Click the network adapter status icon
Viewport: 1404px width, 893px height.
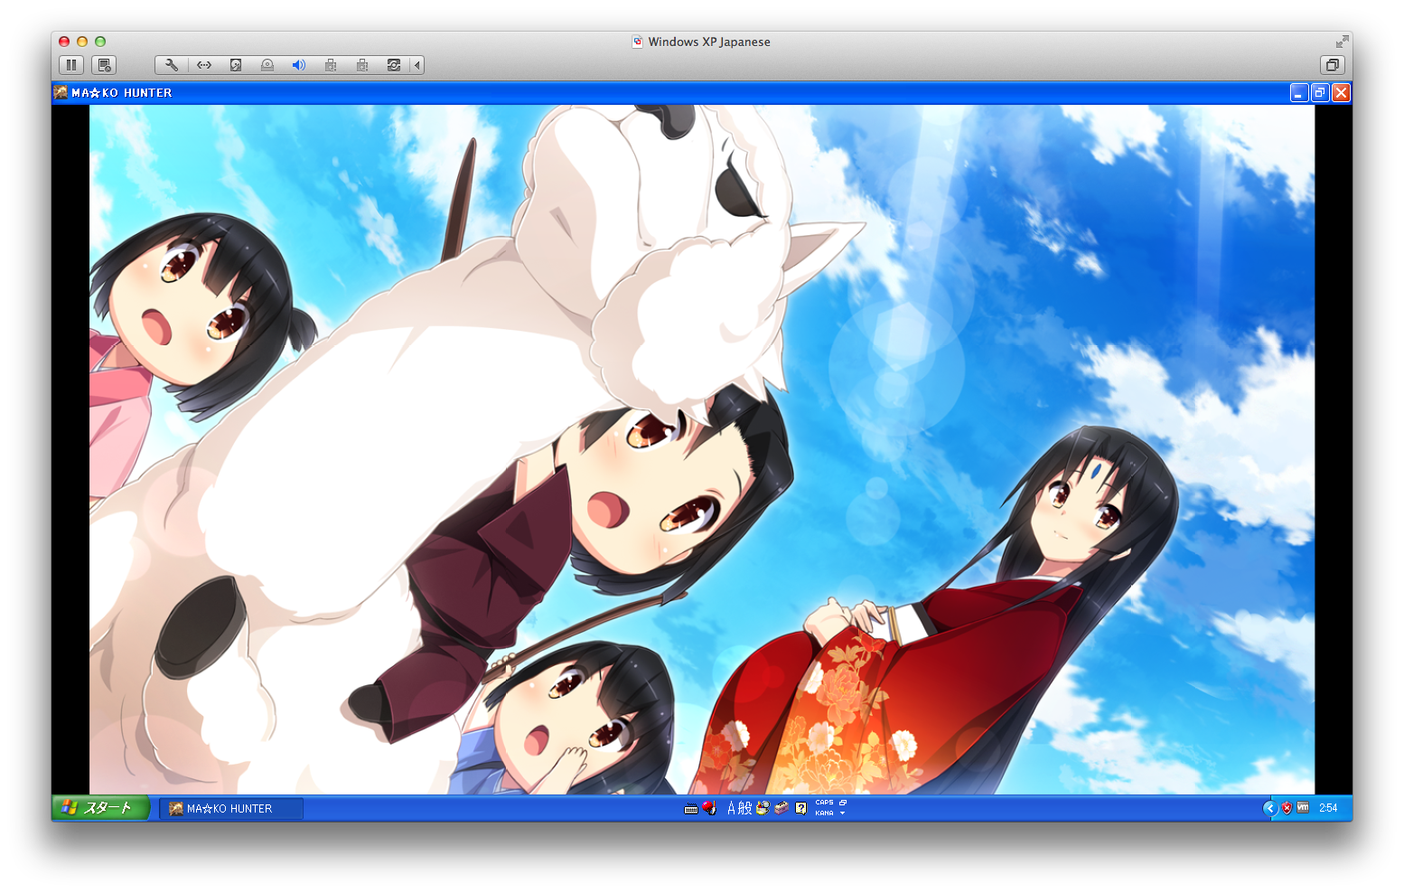coord(204,65)
